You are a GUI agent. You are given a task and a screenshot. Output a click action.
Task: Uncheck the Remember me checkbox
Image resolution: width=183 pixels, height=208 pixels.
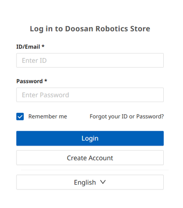click(20, 116)
